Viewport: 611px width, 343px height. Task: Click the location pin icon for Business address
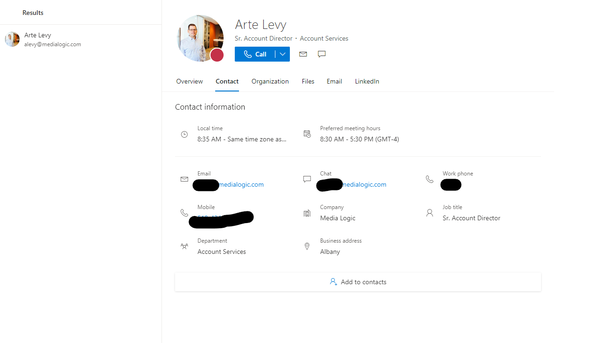tap(307, 246)
